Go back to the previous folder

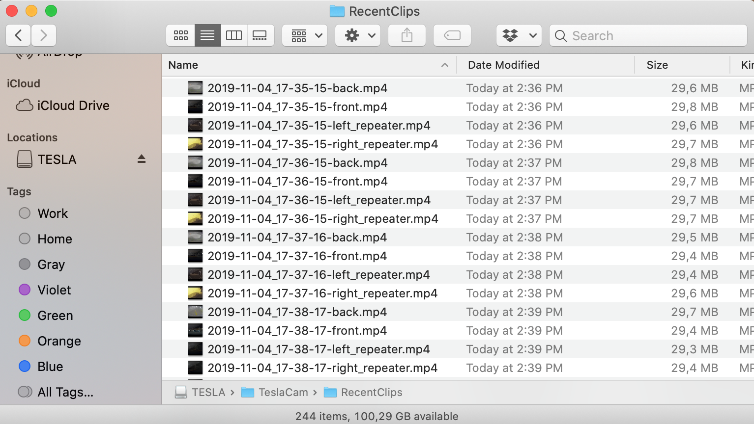point(18,35)
